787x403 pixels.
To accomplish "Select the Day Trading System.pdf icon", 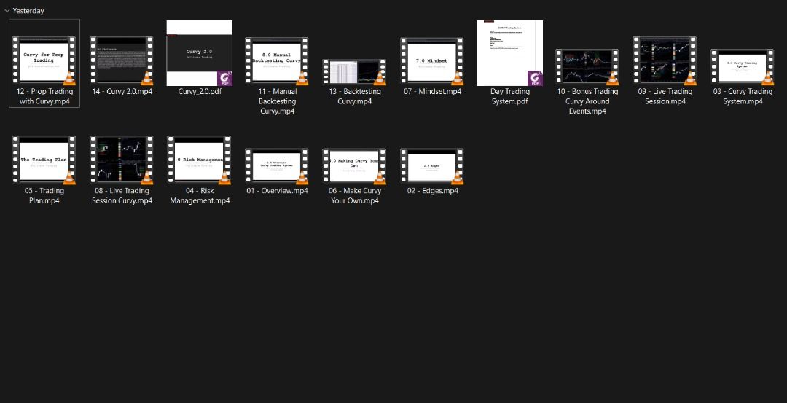I will (x=509, y=53).
